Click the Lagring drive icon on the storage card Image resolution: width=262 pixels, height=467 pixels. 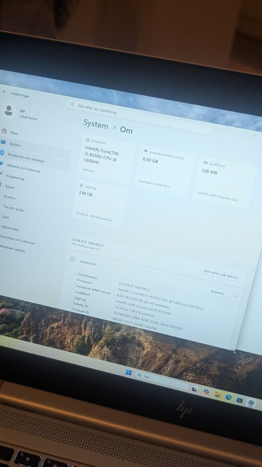[81, 185]
